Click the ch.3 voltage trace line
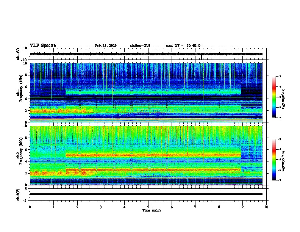Image resolution: width=300 pixels, height=232 pixels. [x=146, y=194]
